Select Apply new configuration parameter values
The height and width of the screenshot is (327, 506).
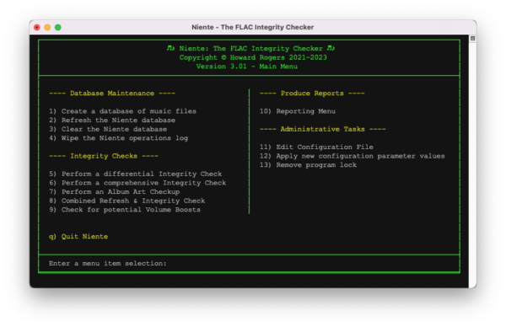(x=352, y=156)
